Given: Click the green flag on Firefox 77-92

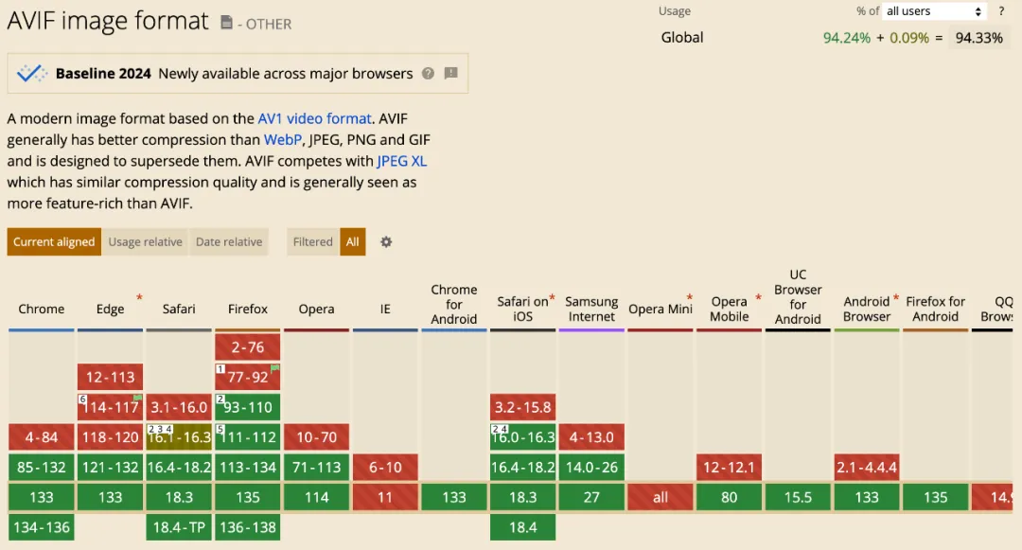Looking at the screenshot, I should click(x=275, y=368).
